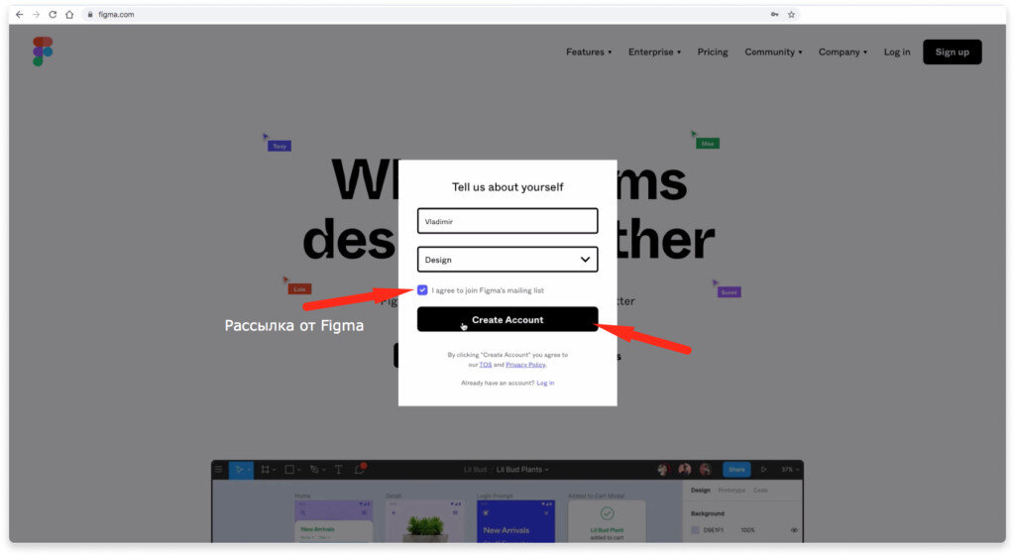Switch to the Prototype tab in preview
The height and width of the screenshot is (556, 1015).
pos(732,490)
